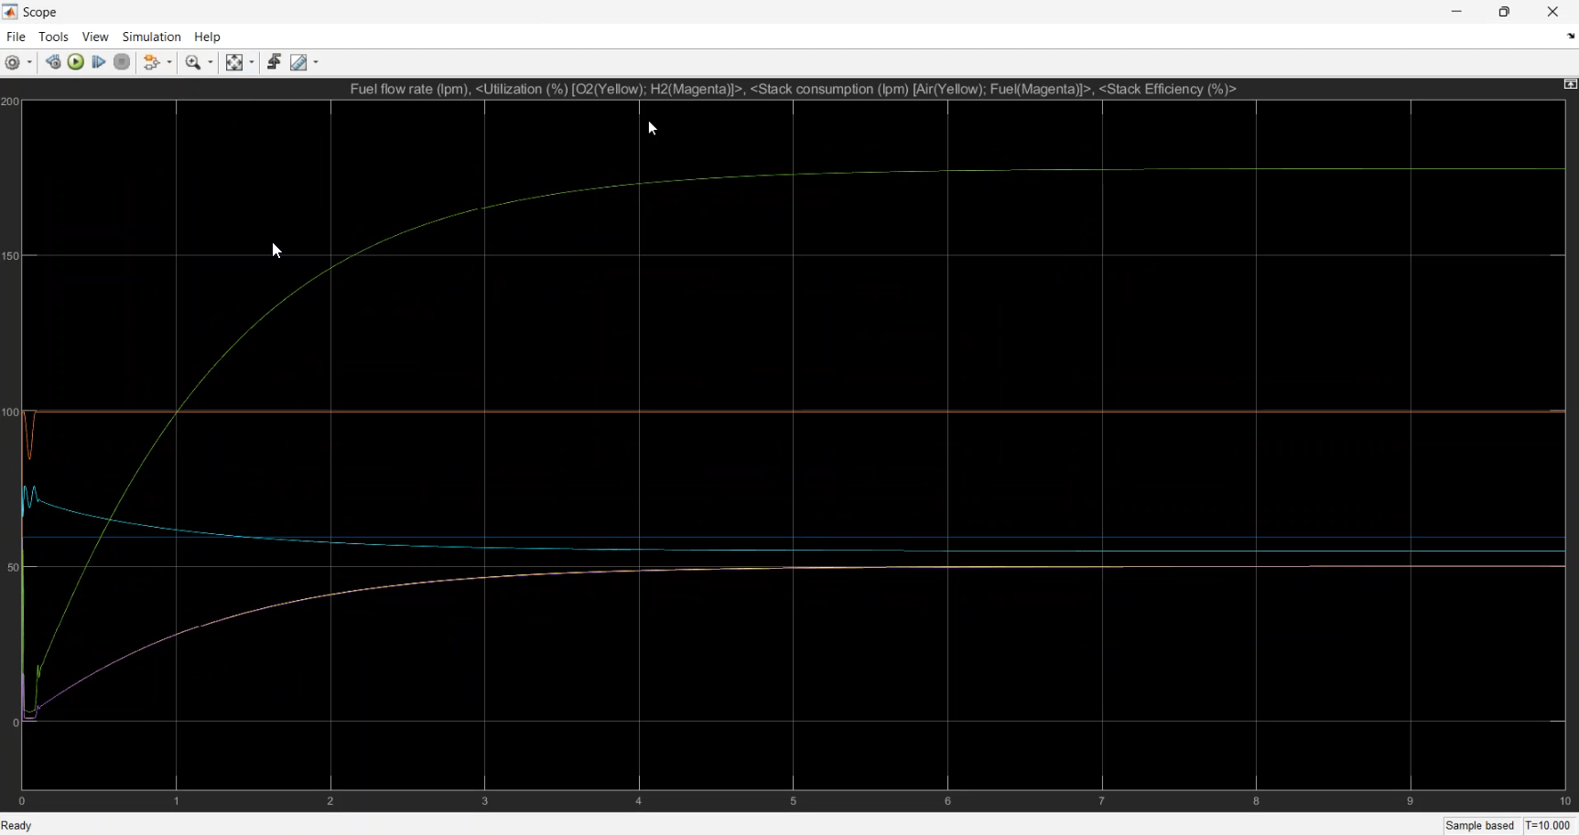Click the Stop simulation button
This screenshot has width=1579, height=835.
[x=122, y=62]
